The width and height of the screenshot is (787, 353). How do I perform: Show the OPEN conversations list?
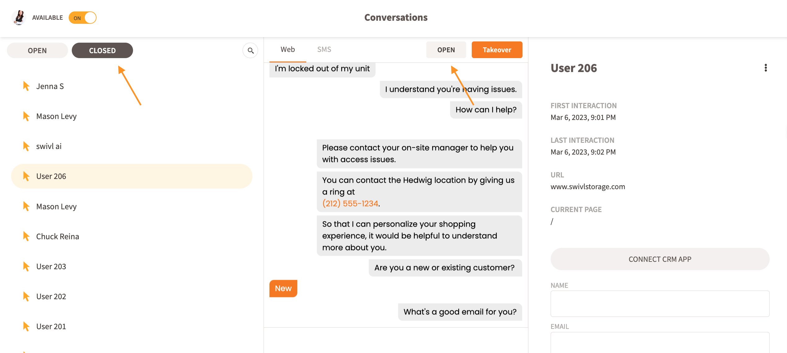37,50
